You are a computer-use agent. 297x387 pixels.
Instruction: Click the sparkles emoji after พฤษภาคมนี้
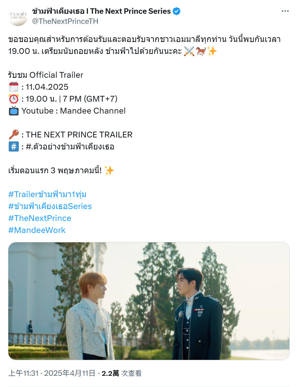click(x=109, y=170)
